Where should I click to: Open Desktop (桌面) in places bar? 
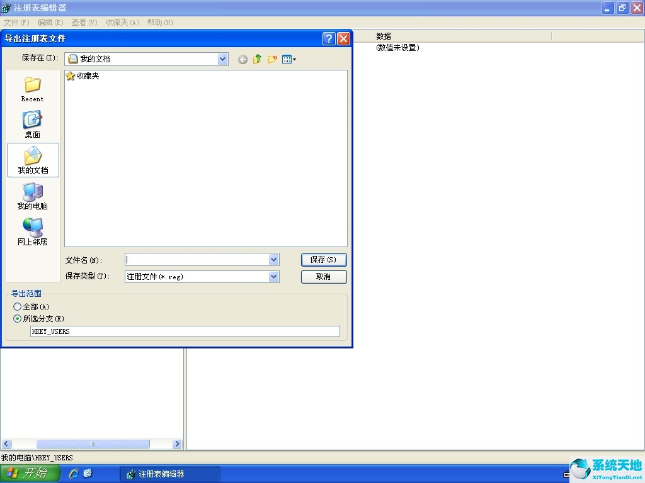tap(32, 124)
